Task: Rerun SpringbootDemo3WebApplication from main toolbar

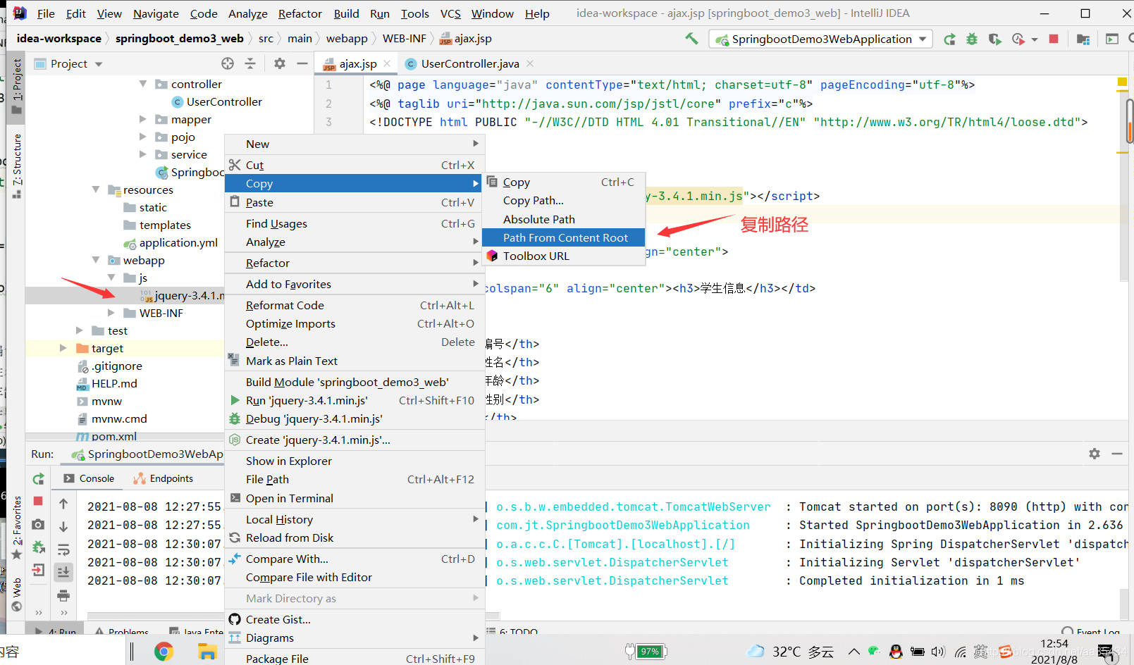Action: point(950,39)
